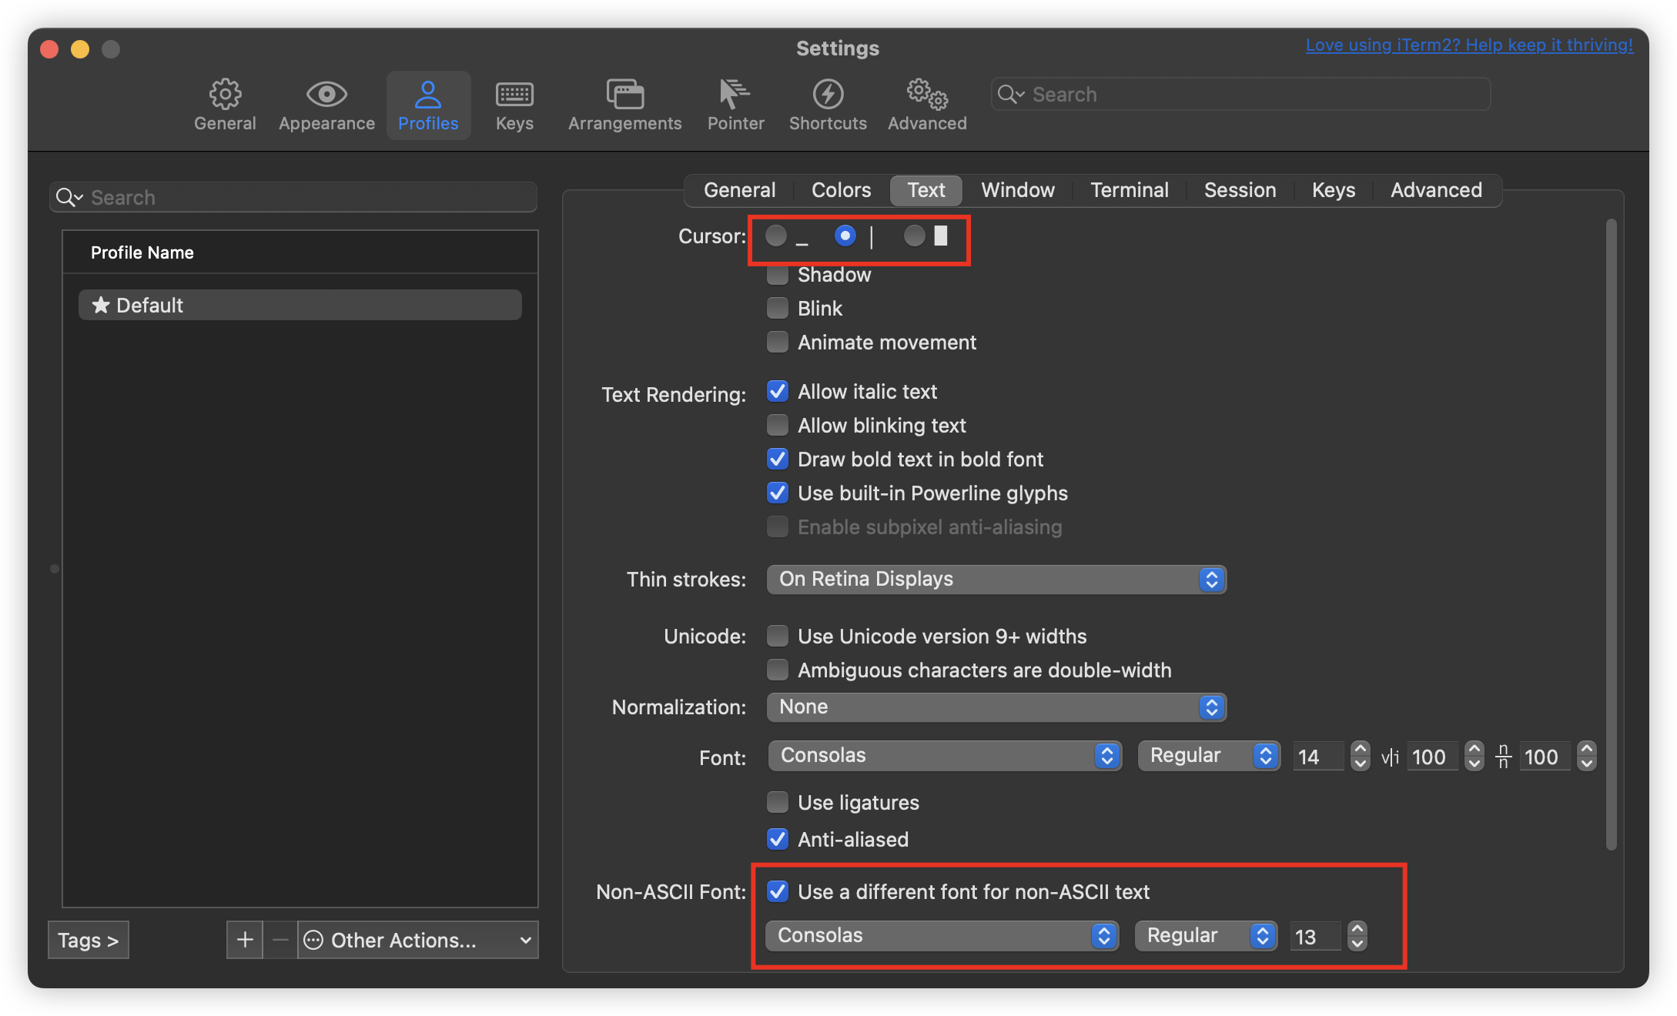
Task: Open the Shortcuts lightning bolt icon
Action: 828,95
